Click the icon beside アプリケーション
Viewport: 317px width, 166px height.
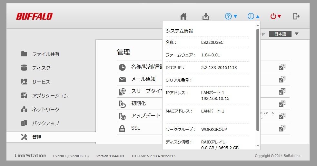(24, 95)
